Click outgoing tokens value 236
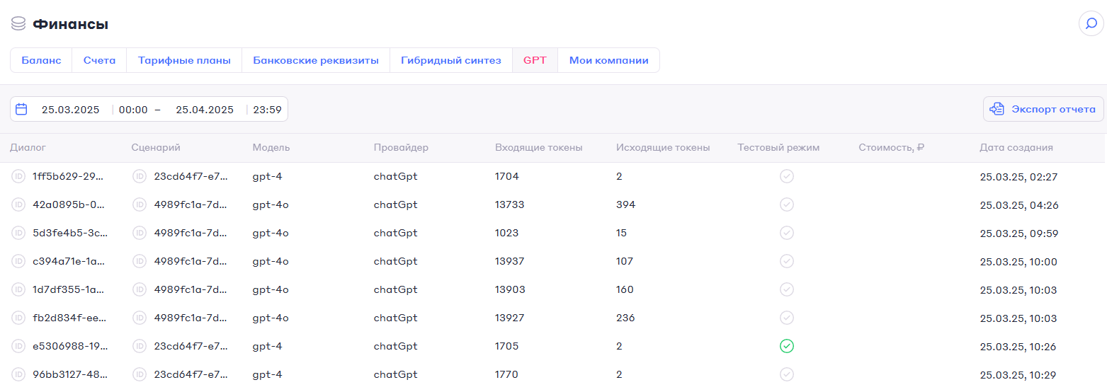1107x392 pixels. (626, 318)
